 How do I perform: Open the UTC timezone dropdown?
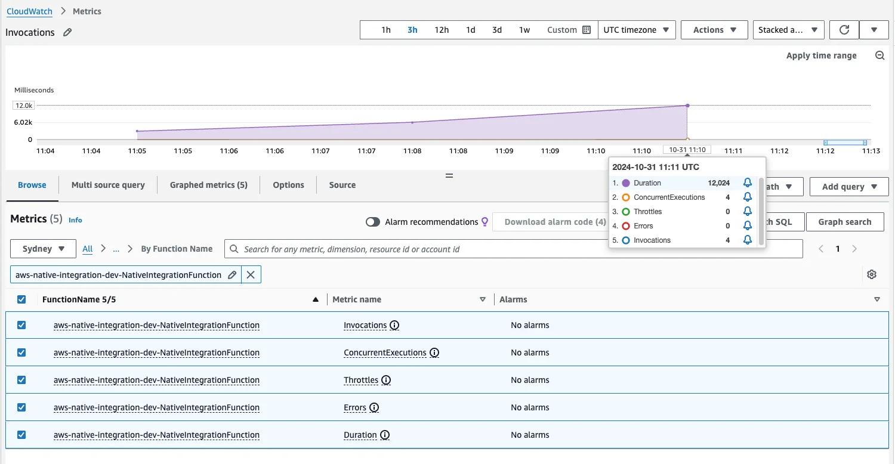coord(637,29)
